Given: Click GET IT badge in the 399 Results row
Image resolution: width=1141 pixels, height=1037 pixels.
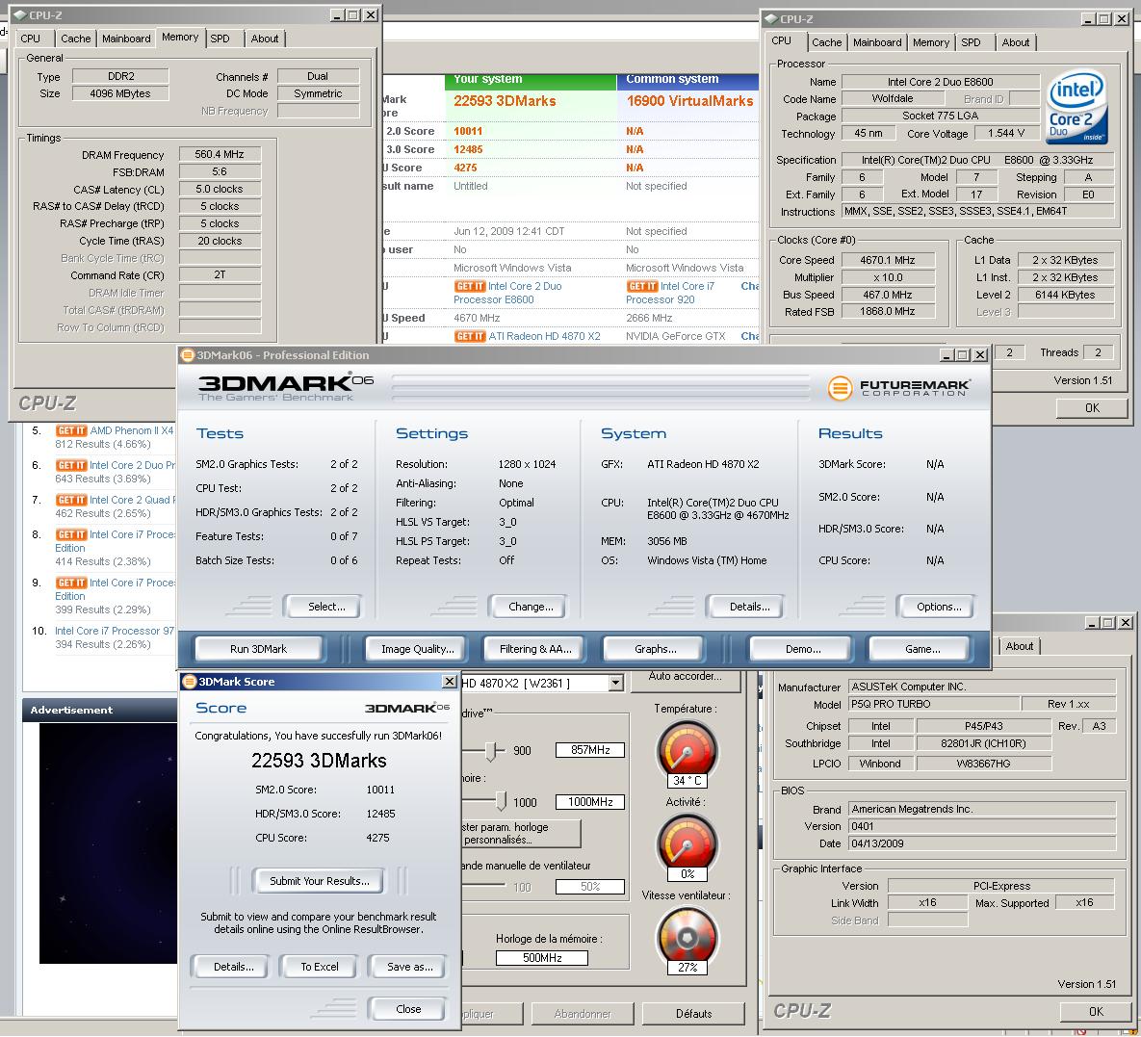Looking at the screenshot, I should click(70, 583).
